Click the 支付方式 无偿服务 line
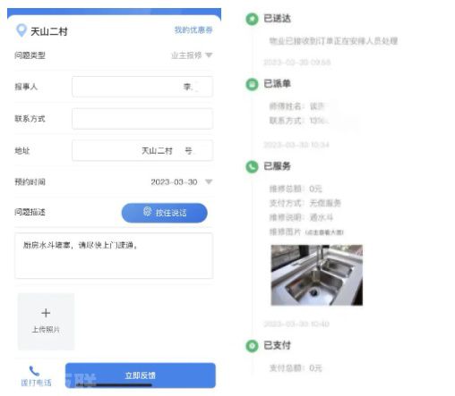Image resolution: width=455 pixels, height=396 pixels. [305, 203]
